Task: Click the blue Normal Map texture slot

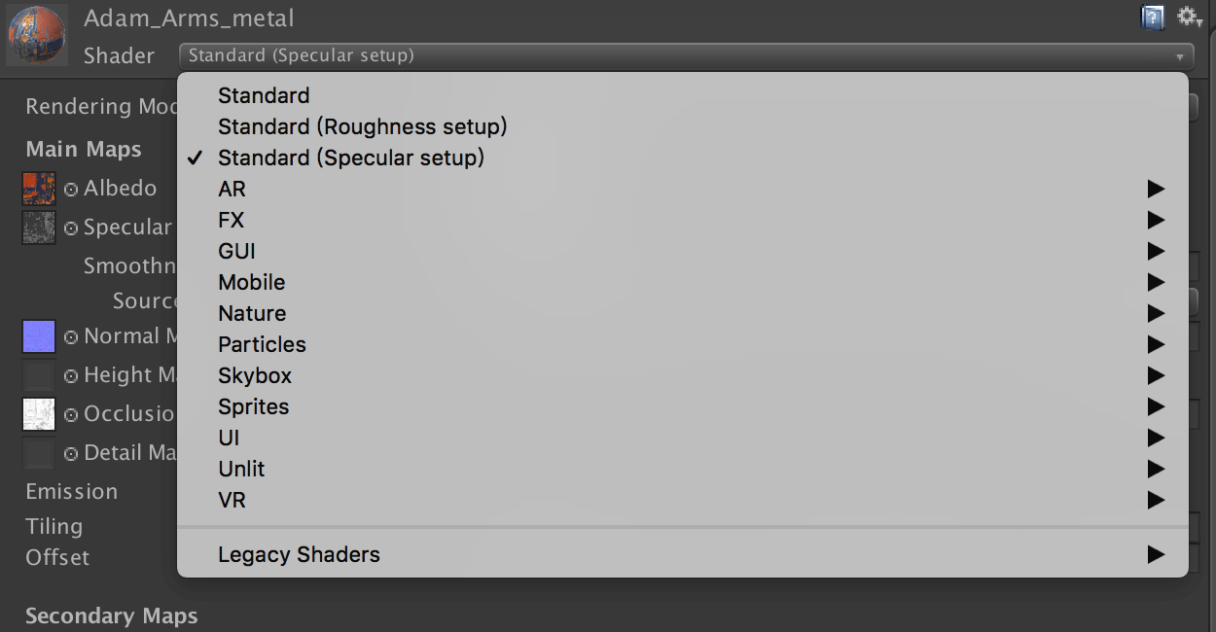Action: tap(39, 336)
